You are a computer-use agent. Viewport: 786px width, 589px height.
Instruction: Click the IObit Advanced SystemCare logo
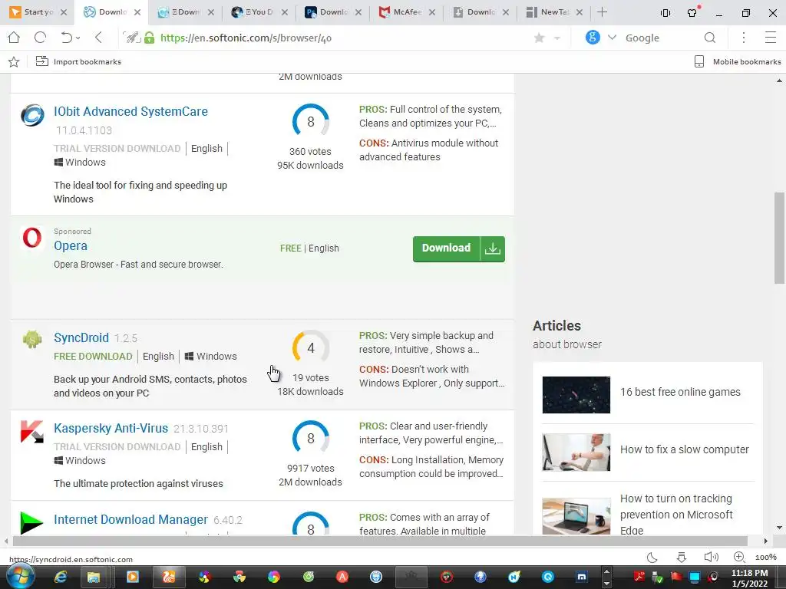pyautogui.click(x=32, y=115)
